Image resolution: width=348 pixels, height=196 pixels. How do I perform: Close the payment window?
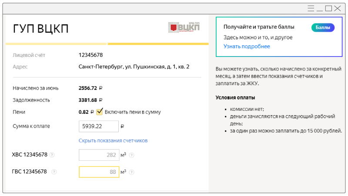(x=338, y=8)
